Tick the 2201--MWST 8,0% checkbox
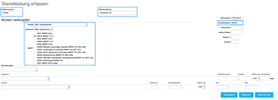Viewport: 278px width, 100px height. 35,33
